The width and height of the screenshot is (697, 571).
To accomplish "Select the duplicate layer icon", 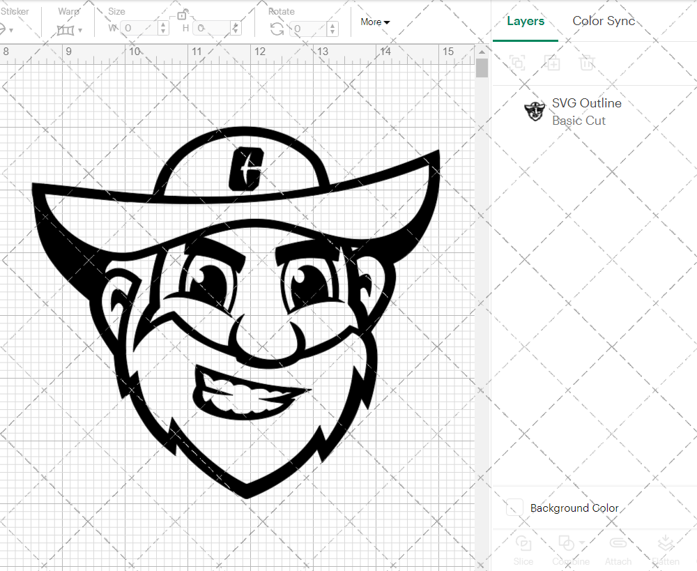I will pyautogui.click(x=518, y=63).
